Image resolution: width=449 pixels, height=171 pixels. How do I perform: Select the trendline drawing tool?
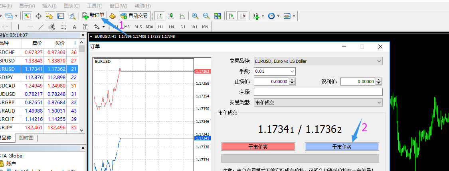(41, 27)
